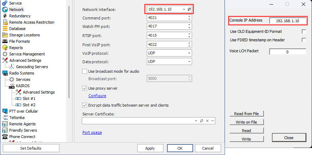Image resolution: width=312 pixels, height=155 pixels.
Task: Clear the Server Certificate field
Action: [x=207, y=121]
